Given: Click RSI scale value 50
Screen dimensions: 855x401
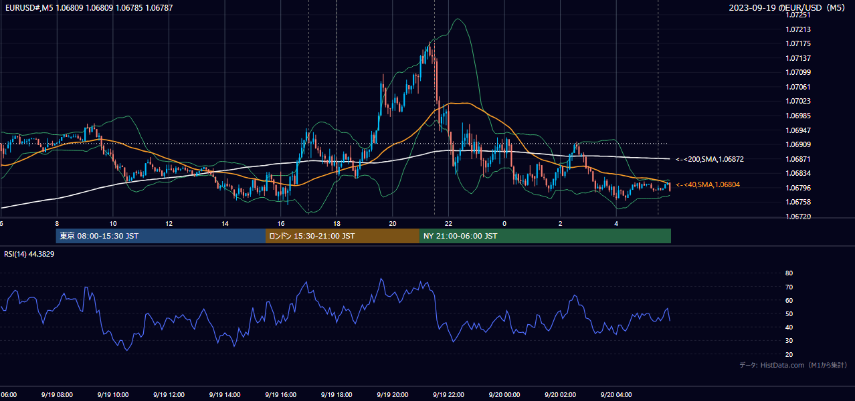Looking at the screenshot, I should pyautogui.click(x=789, y=313).
